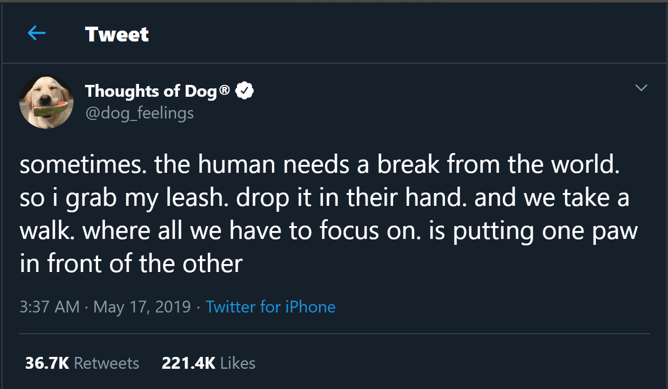
Task: Click the tweet line starting 'so i grab'
Action: click(324, 198)
